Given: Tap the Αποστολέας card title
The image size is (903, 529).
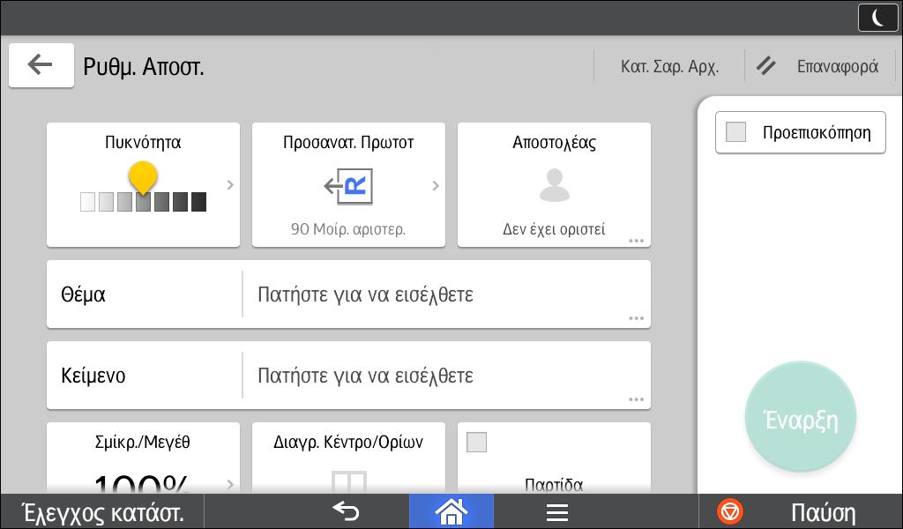Looking at the screenshot, I should coord(554,143).
